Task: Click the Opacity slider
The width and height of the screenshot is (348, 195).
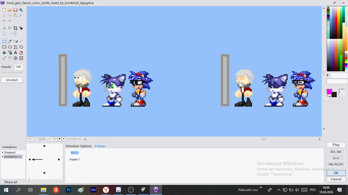Action: [12, 72]
